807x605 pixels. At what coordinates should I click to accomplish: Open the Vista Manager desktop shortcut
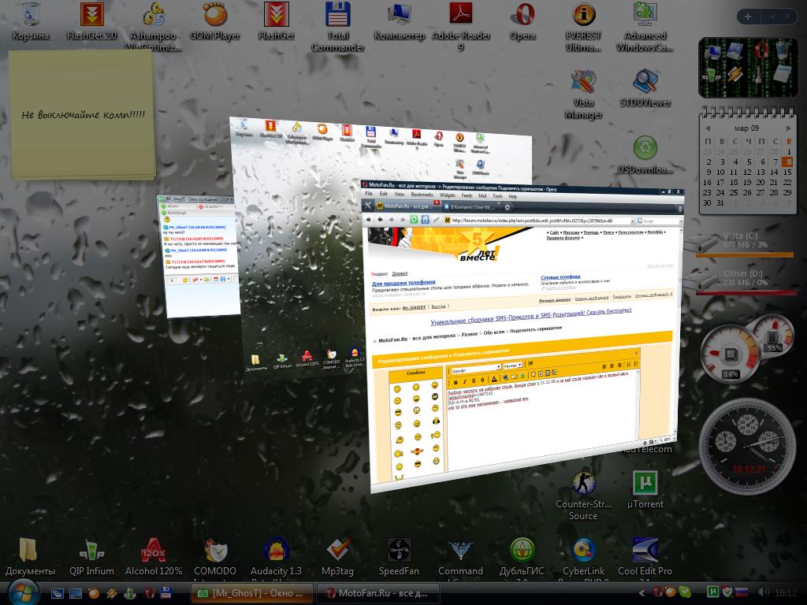pos(583,94)
